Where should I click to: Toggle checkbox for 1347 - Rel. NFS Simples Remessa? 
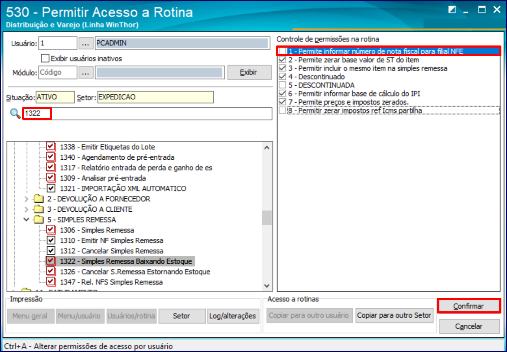pyautogui.click(x=51, y=281)
